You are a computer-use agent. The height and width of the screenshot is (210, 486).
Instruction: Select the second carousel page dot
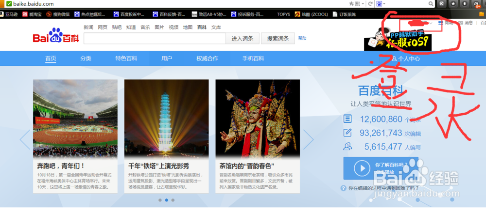point(166,200)
